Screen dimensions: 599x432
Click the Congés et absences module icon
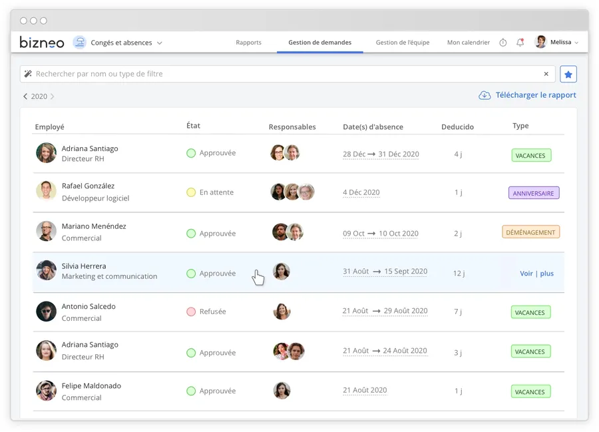(80, 43)
